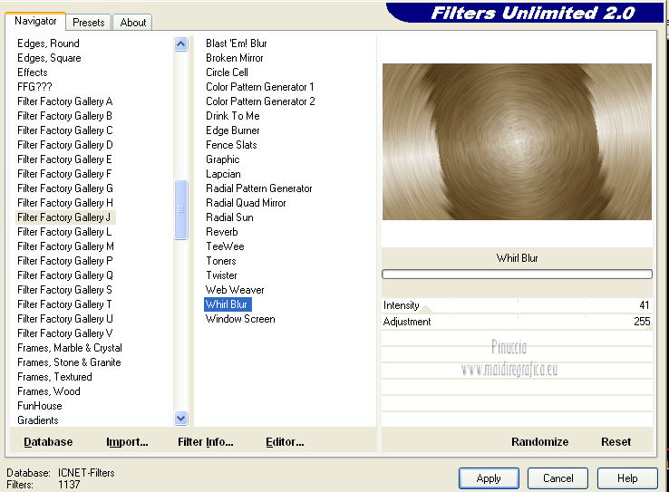Viewport: 669px width, 492px height.
Task: Select Filter Factory Gallery B
Action: pyautogui.click(x=65, y=116)
